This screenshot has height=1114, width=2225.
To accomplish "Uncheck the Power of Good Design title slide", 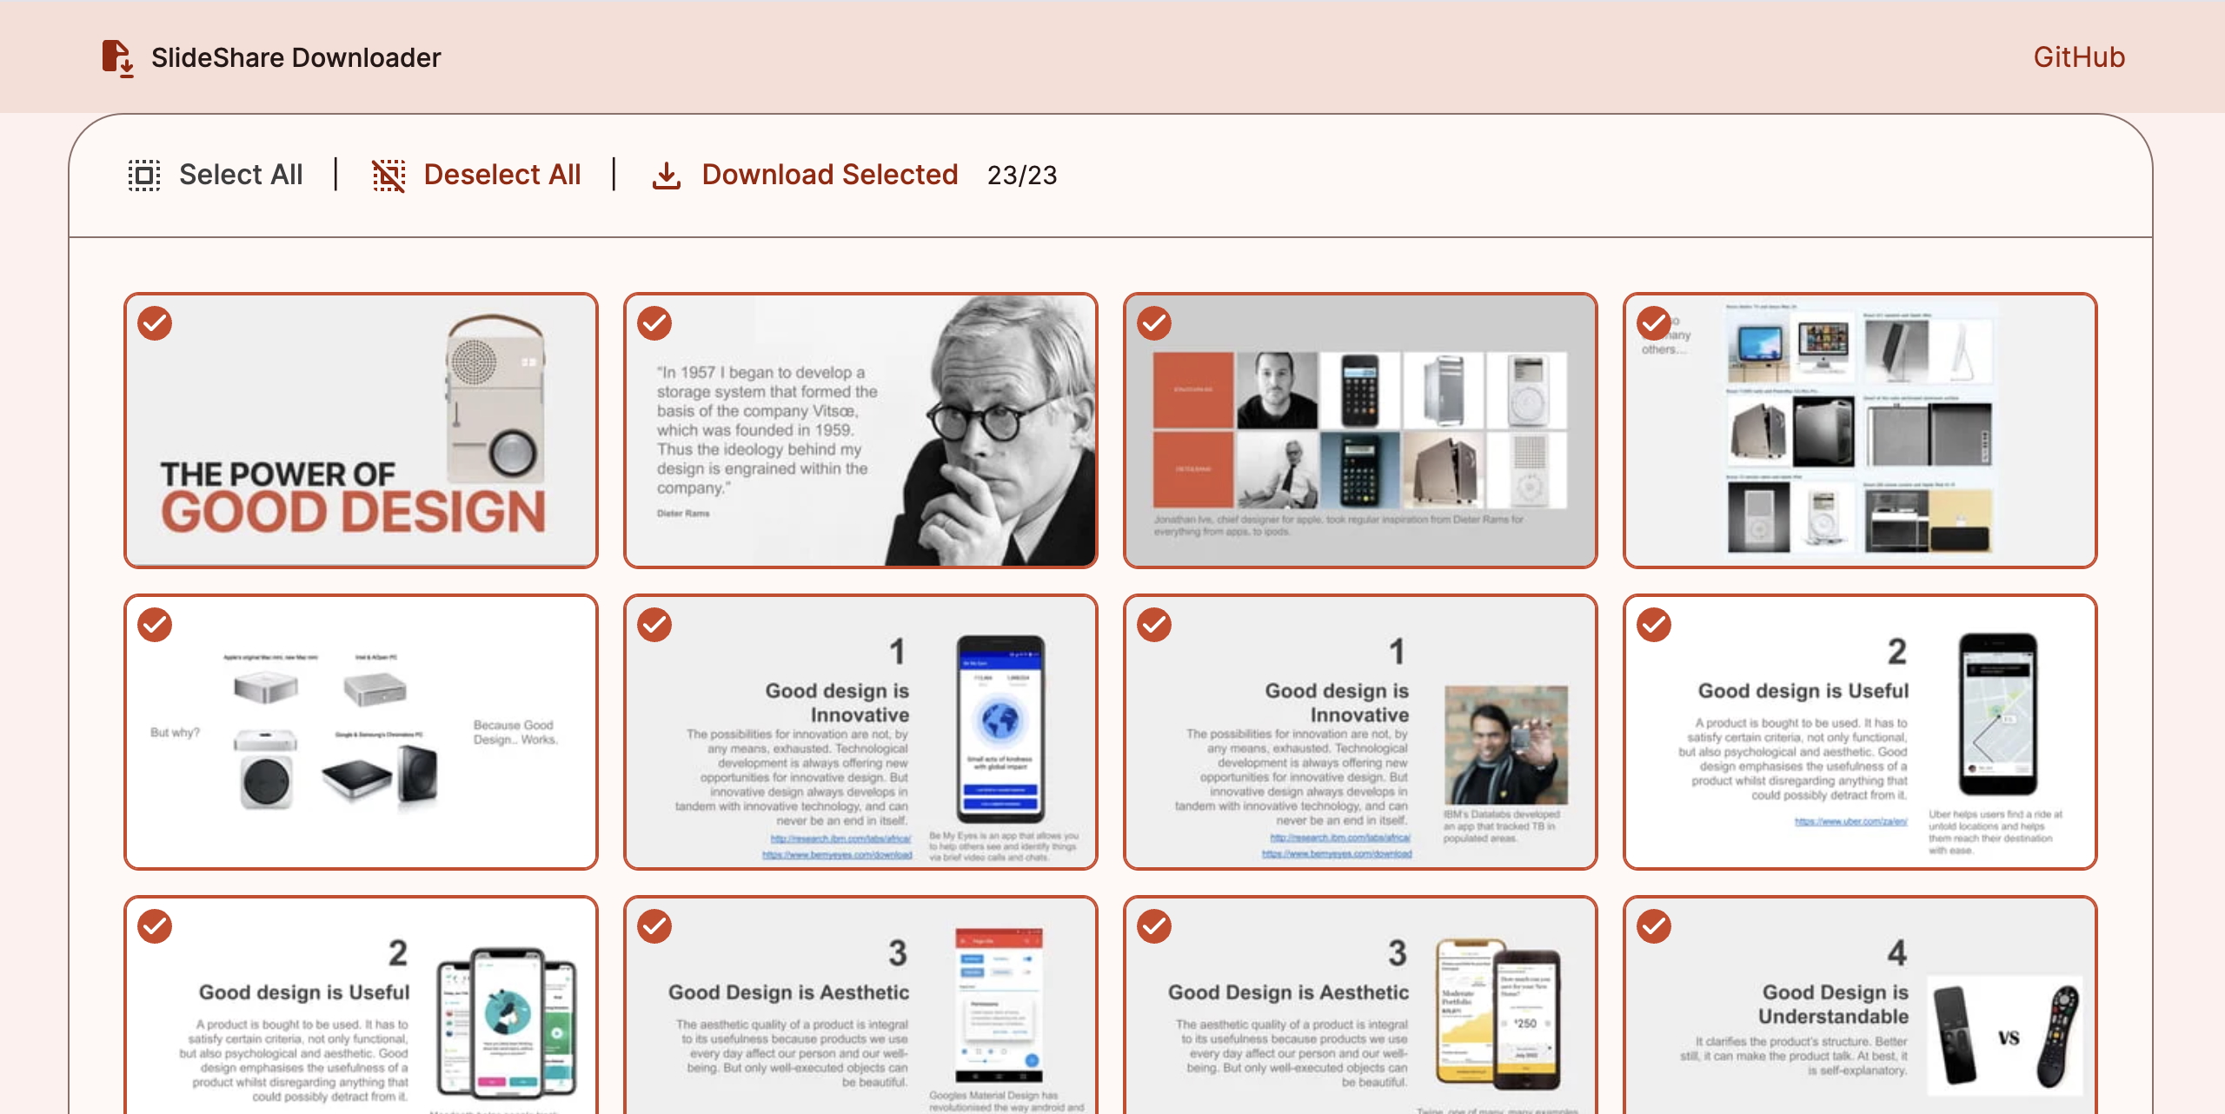I will tap(155, 323).
